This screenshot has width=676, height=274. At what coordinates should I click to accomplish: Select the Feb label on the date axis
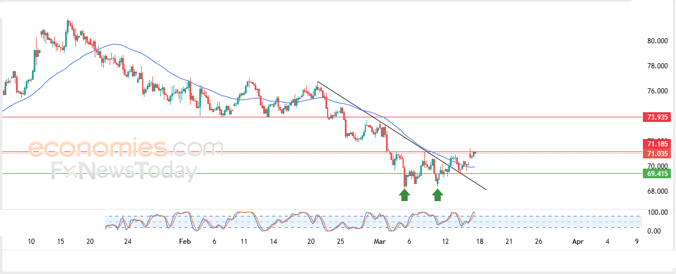click(184, 242)
